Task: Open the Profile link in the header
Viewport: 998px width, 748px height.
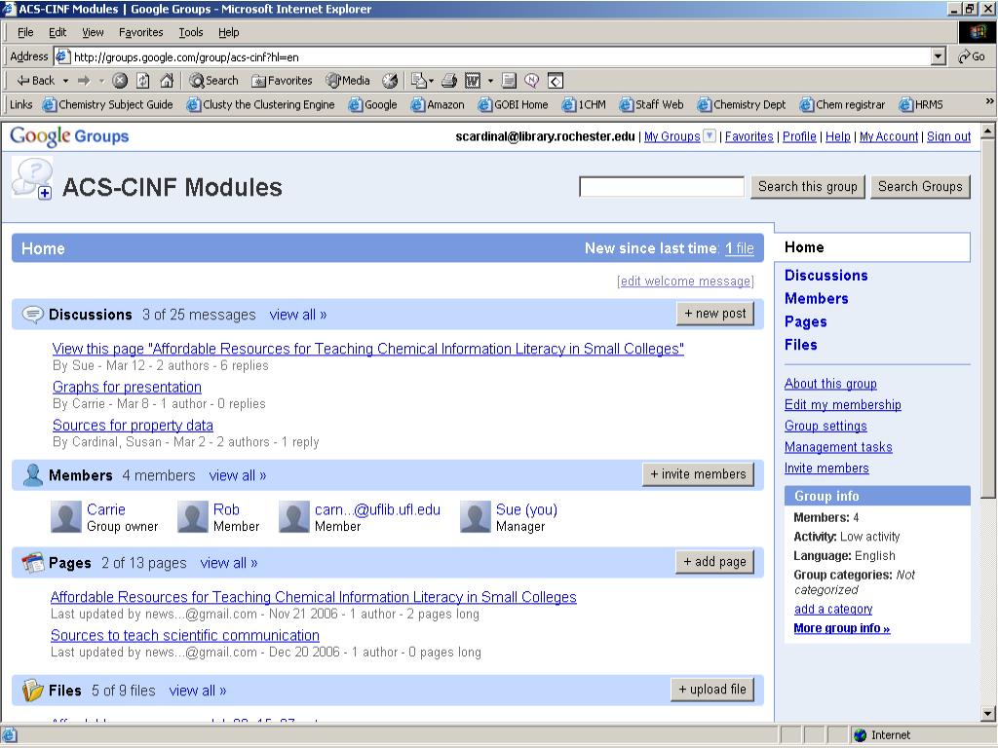Action: click(799, 136)
